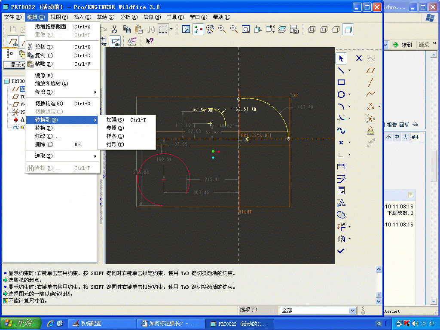This screenshot has width=440, height=330.
Task: Select the Rectangle sketch tool
Action: tap(341, 82)
